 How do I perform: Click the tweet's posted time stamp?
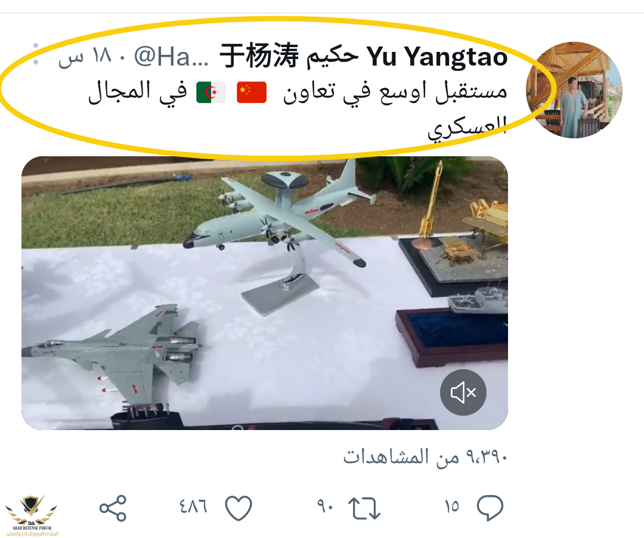point(85,56)
